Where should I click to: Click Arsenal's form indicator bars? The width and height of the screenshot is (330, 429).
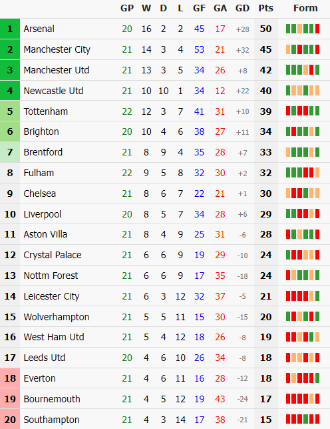coord(303,29)
